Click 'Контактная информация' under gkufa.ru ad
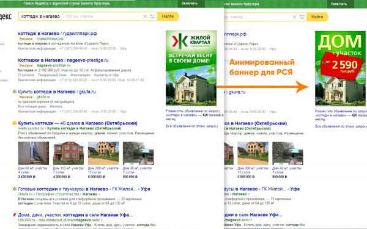367x229 pixels. click(x=37, y=112)
